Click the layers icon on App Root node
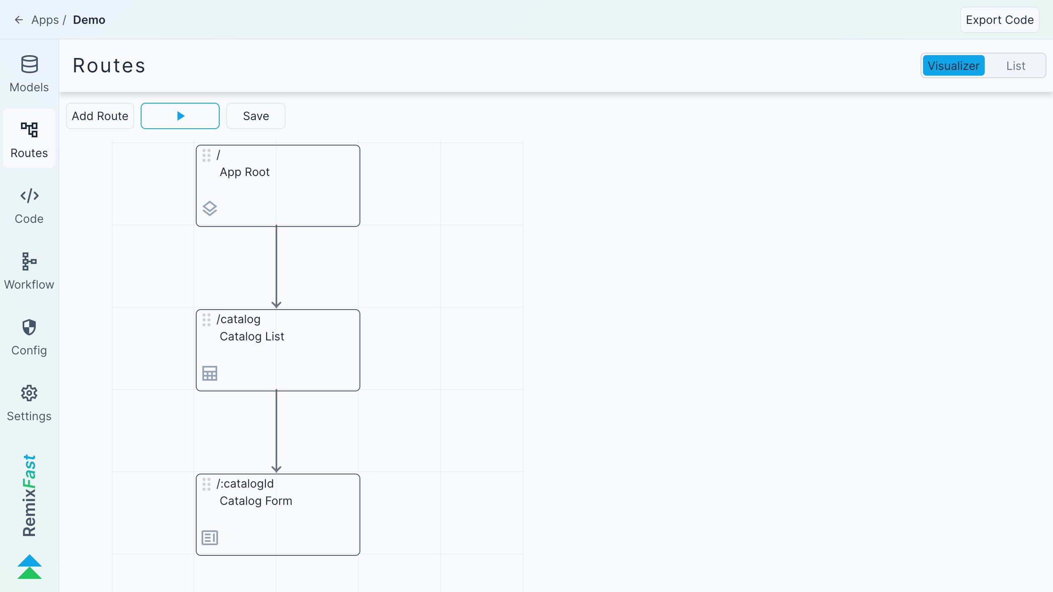The height and width of the screenshot is (592, 1053). pyautogui.click(x=210, y=208)
